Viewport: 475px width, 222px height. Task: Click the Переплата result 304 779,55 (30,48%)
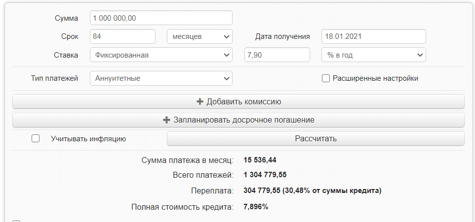pos(313,190)
